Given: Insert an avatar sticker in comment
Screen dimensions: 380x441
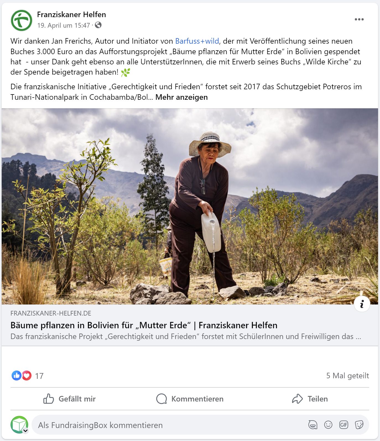Looking at the screenshot, I should click(x=313, y=425).
